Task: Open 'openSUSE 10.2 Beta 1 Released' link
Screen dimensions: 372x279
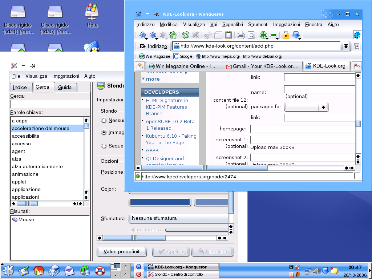Action: click(x=170, y=125)
